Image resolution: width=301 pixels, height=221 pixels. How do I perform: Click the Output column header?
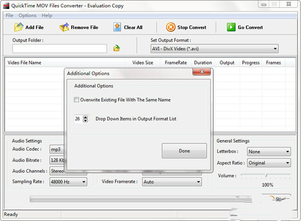(227, 63)
